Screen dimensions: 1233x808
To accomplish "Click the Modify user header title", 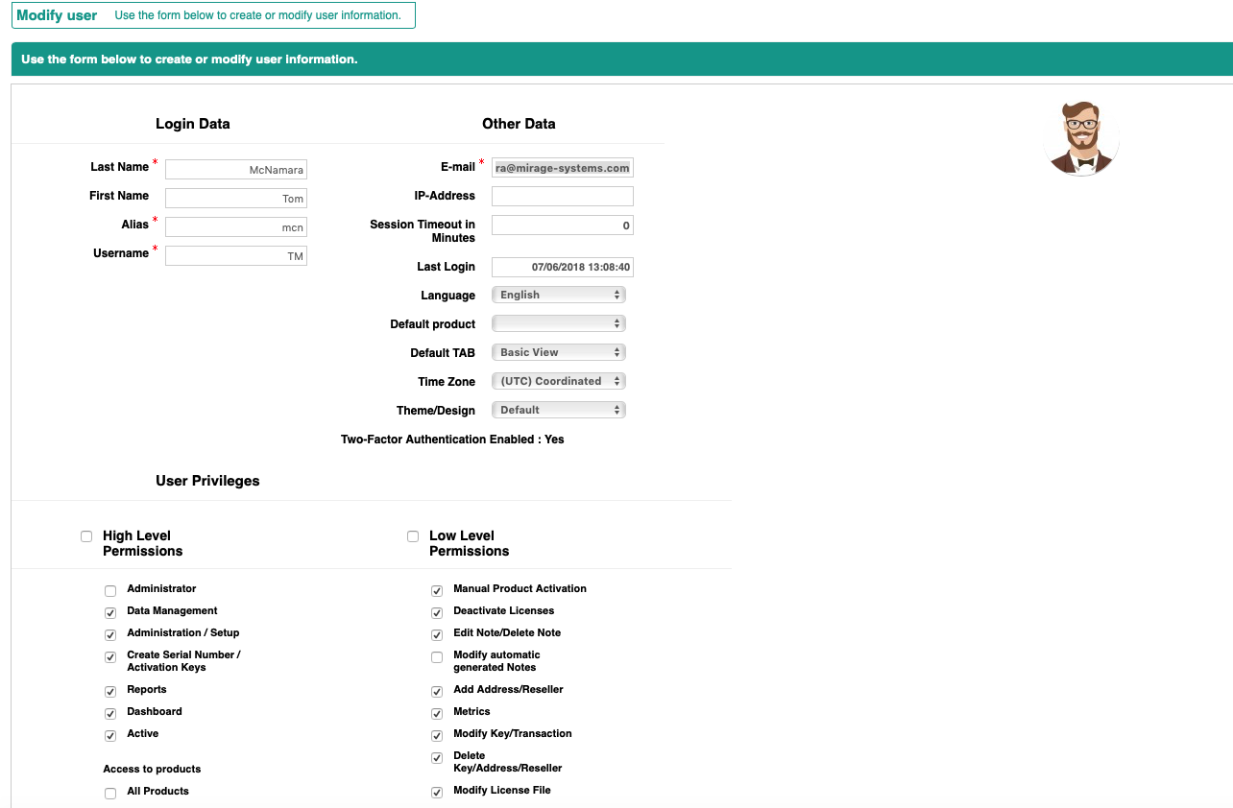I will [57, 15].
